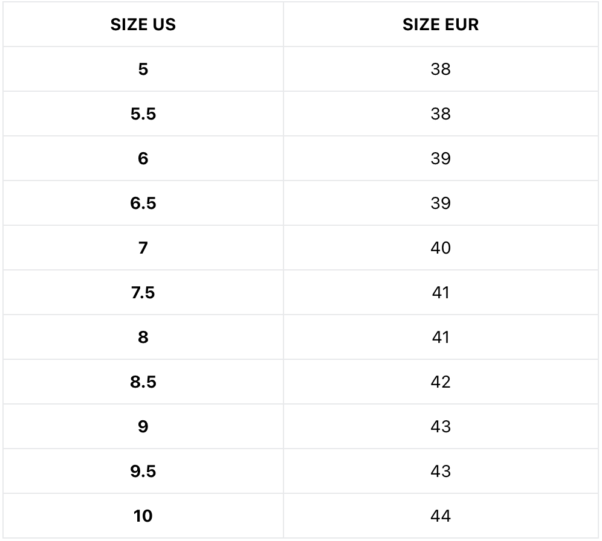The height and width of the screenshot is (541, 602).
Task: Select the US size 8.5 cell
Action: click(143, 382)
